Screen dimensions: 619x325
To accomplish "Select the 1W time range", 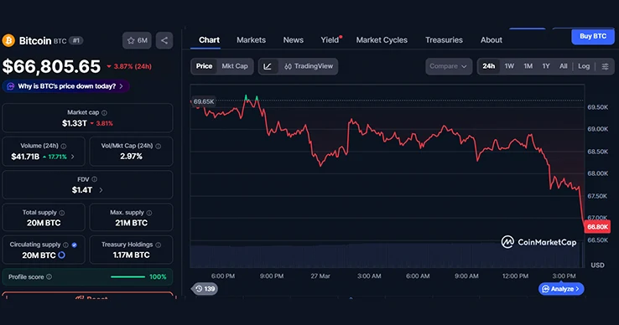I will (x=509, y=66).
